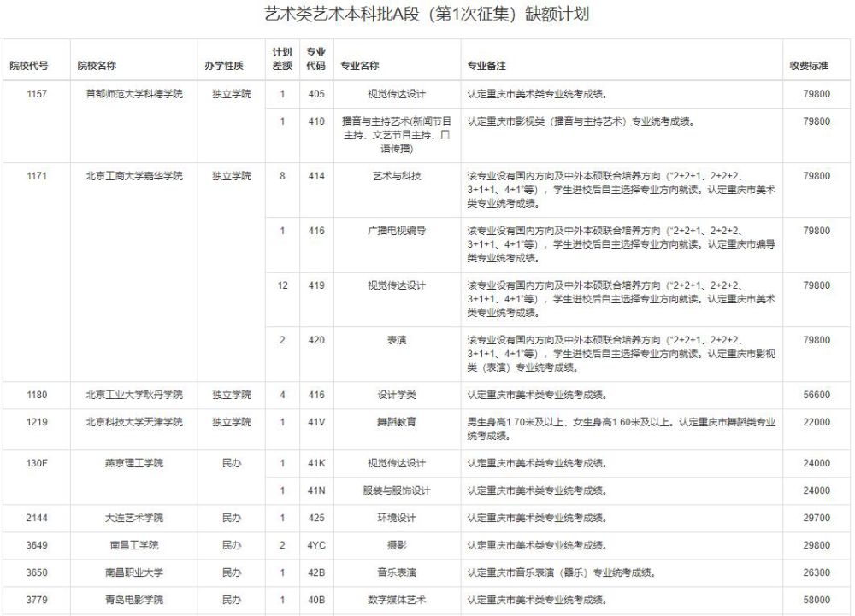Click the 收费标准 column header
Viewport: 855px width, 616px height.
pos(809,66)
